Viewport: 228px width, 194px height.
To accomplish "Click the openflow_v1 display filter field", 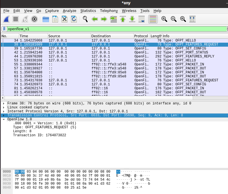I will point(117,29).
